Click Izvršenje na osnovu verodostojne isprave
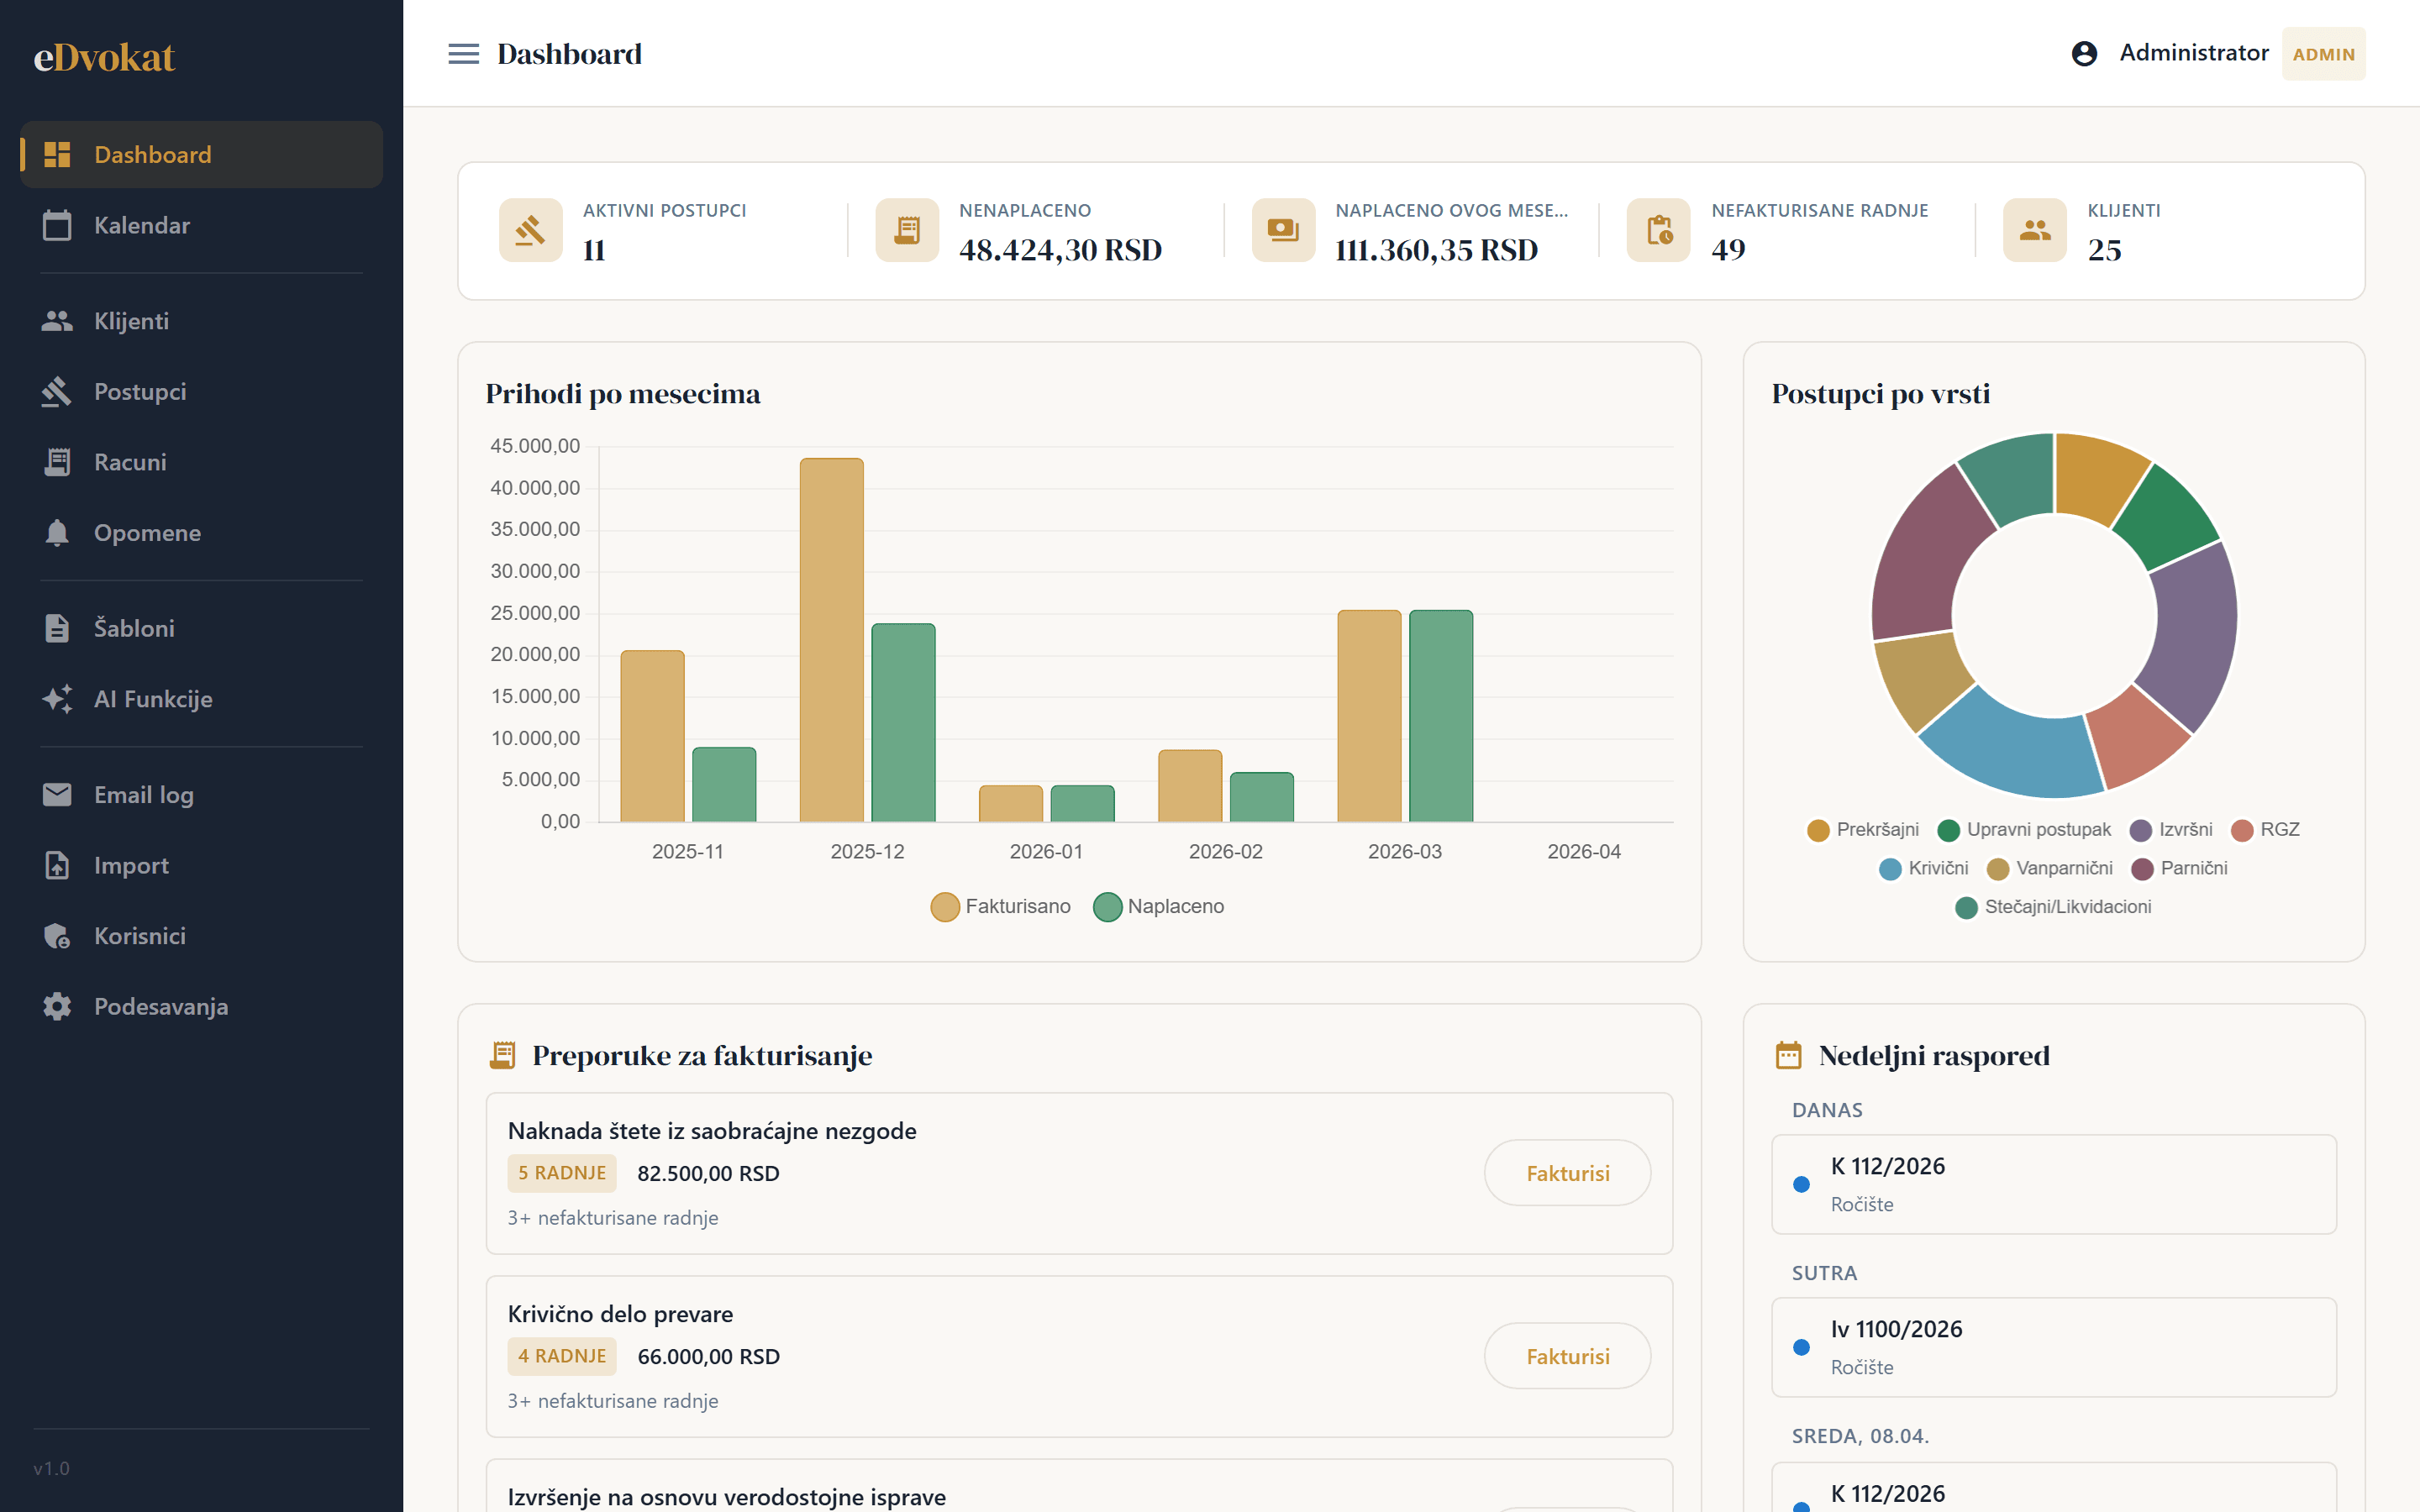Screen dimensions: 2420x1512 (x=727, y=1497)
